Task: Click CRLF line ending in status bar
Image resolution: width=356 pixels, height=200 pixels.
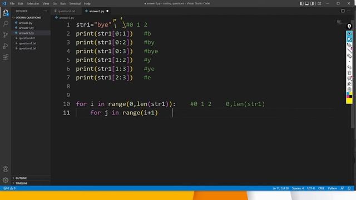Action: 321,188
